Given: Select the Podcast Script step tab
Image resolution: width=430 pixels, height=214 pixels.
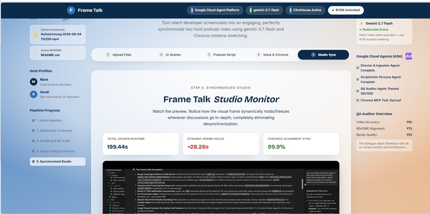Looking at the screenshot, I should pyautogui.click(x=221, y=54).
